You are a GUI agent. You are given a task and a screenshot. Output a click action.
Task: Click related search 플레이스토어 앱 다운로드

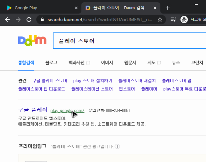42,89
